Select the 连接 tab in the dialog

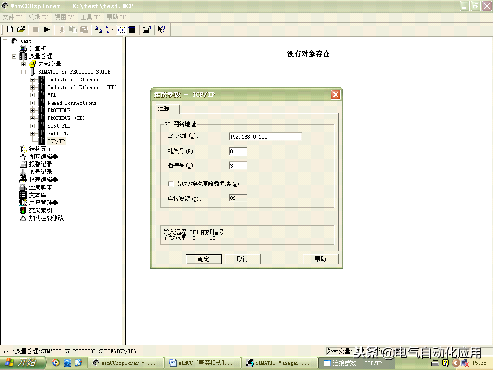pyautogui.click(x=164, y=108)
